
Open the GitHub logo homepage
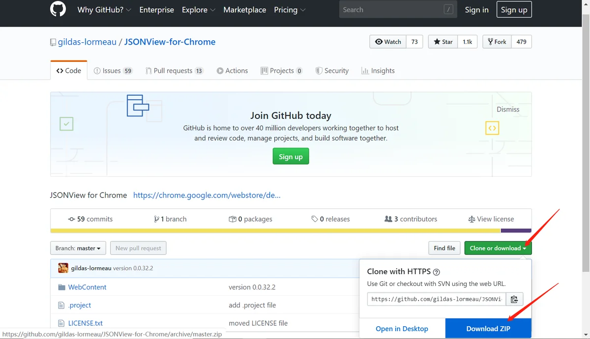58,9
